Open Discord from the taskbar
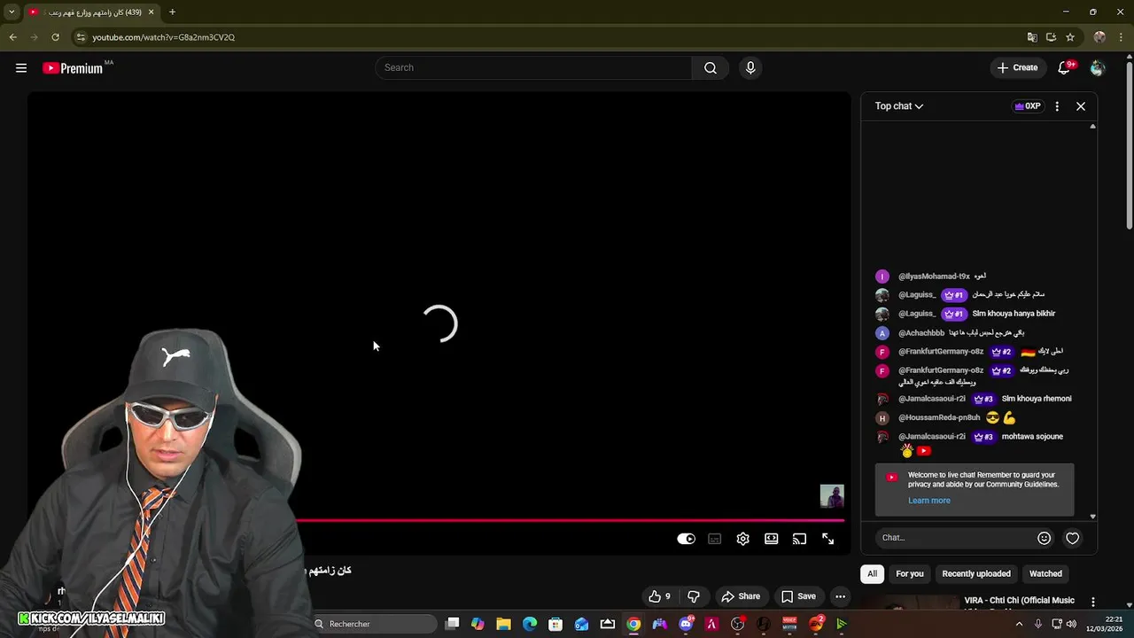 pos(686,624)
